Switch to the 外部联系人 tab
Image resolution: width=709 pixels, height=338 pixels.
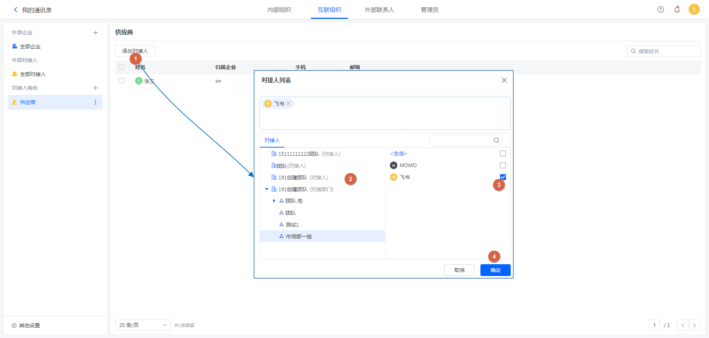coord(379,10)
